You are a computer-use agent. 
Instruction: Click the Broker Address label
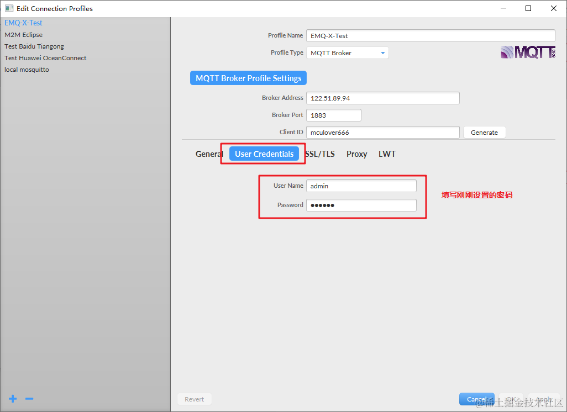click(282, 98)
